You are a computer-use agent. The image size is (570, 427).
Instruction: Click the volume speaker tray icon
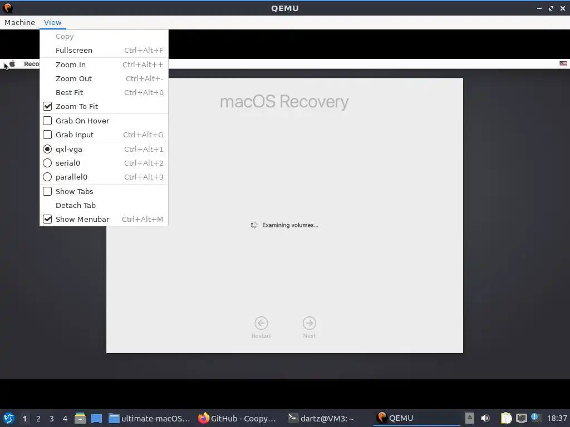coord(485,418)
